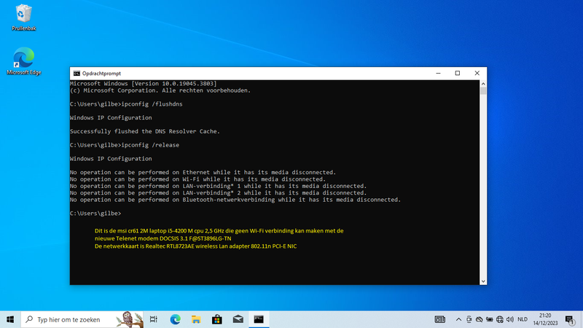Open the volume speaker tray icon
Screen dimensions: 583x328
pyautogui.click(x=509, y=319)
